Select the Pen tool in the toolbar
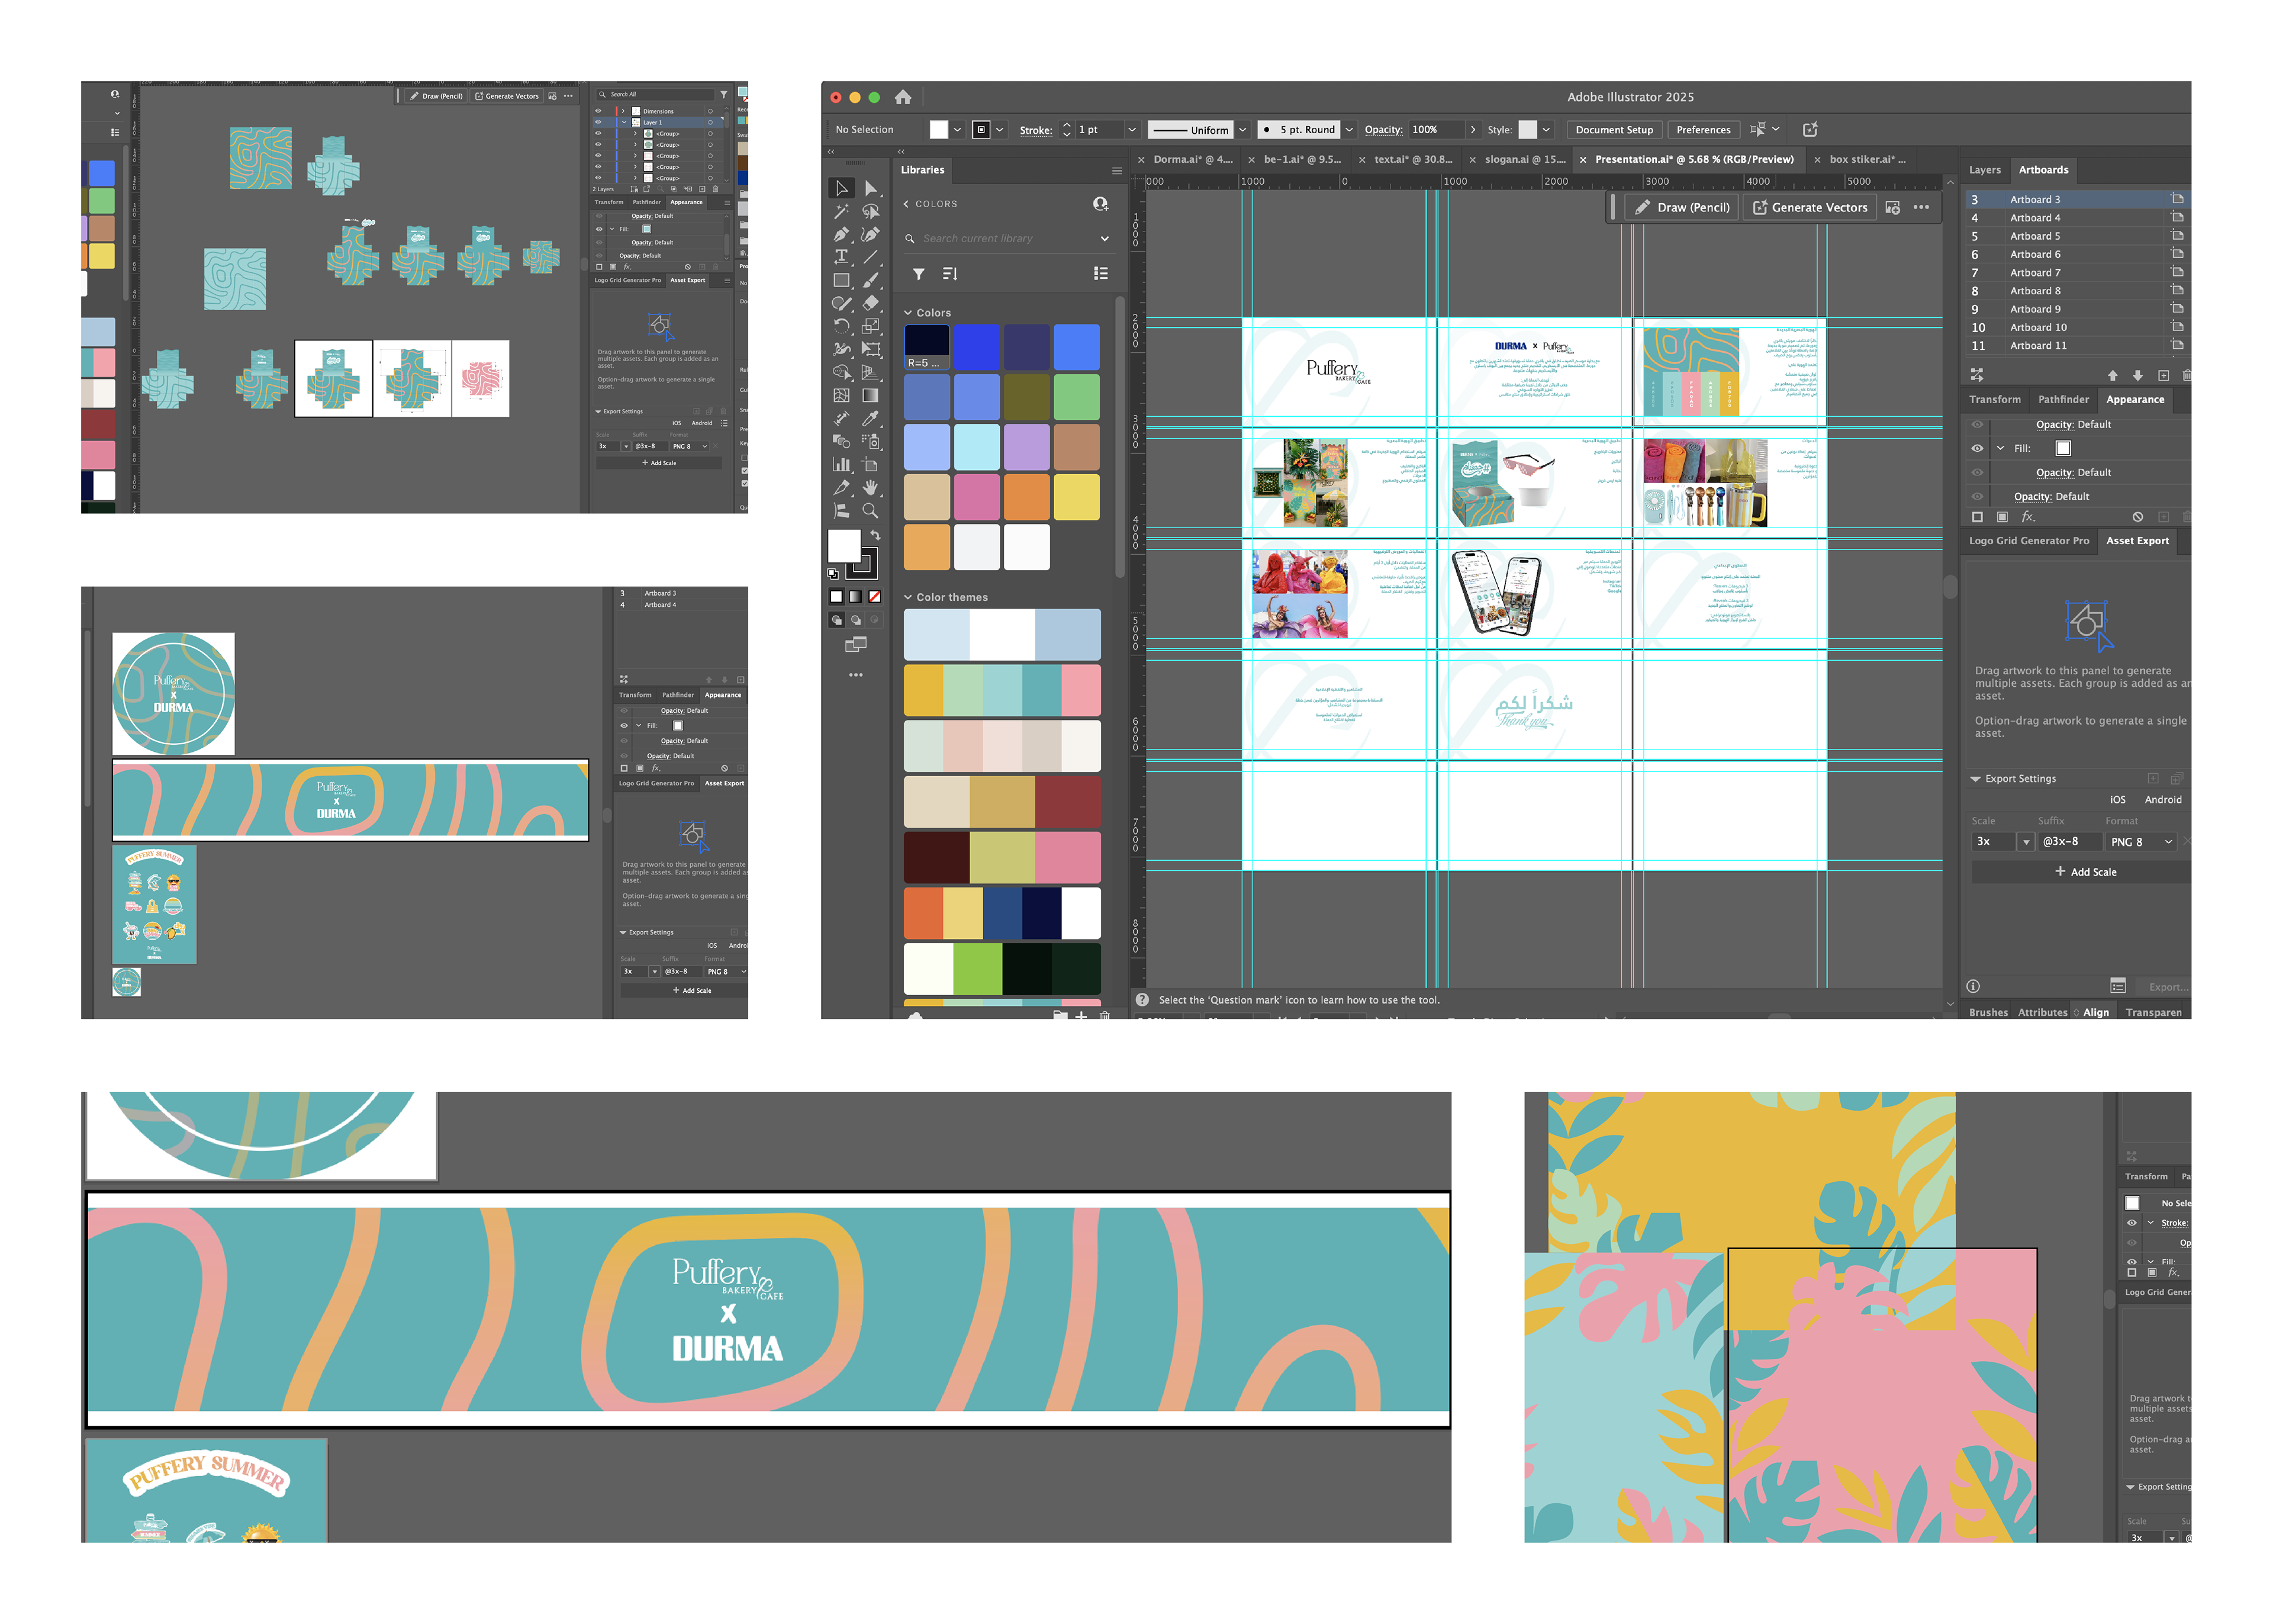 coord(842,234)
